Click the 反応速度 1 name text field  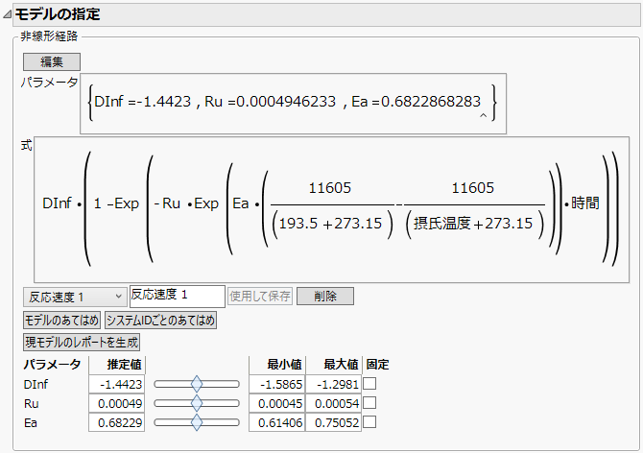(178, 296)
